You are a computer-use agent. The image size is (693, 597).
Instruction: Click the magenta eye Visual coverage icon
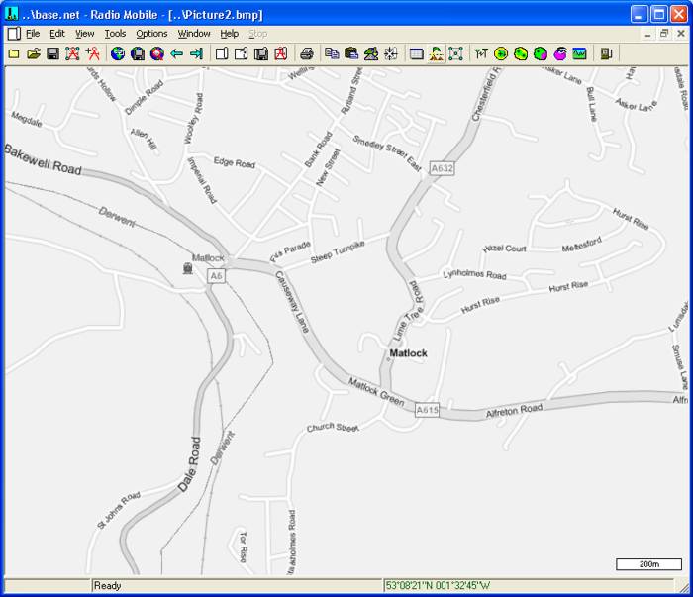[x=560, y=53]
